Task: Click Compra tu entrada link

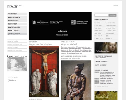Action: tap(103, 56)
